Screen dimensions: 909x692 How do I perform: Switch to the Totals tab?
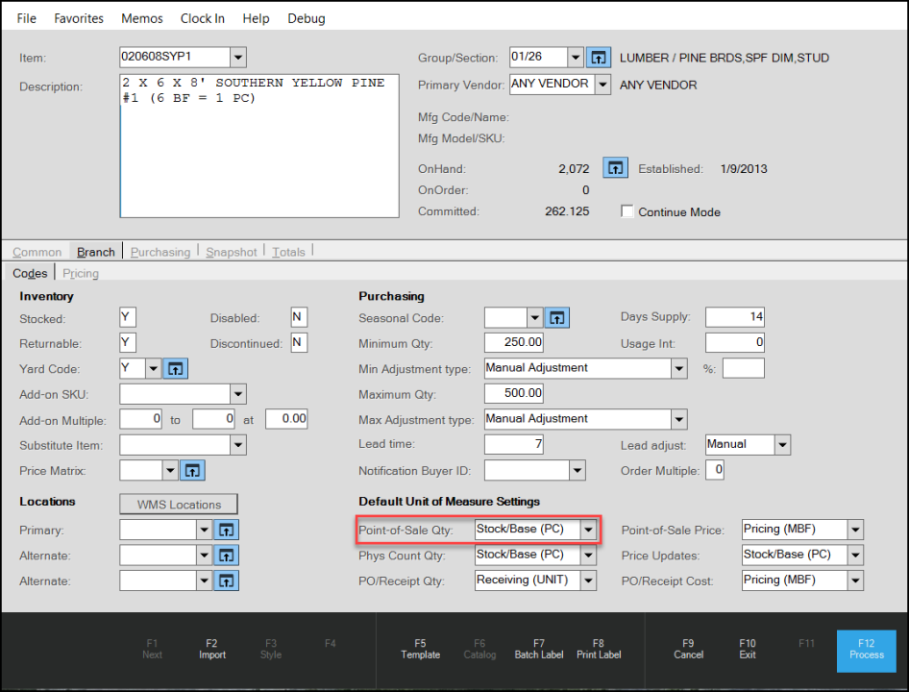coord(288,253)
